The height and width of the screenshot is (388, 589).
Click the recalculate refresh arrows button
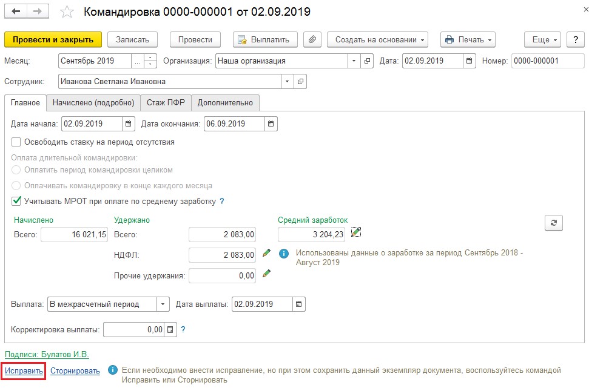554,223
